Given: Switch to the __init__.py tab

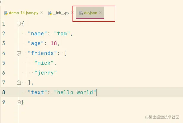Looking at the screenshot, I should tap(61, 13).
